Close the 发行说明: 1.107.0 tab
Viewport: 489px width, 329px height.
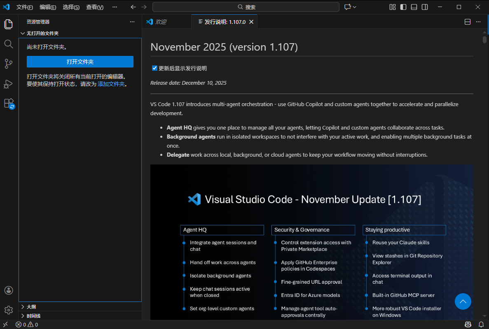pyautogui.click(x=251, y=22)
